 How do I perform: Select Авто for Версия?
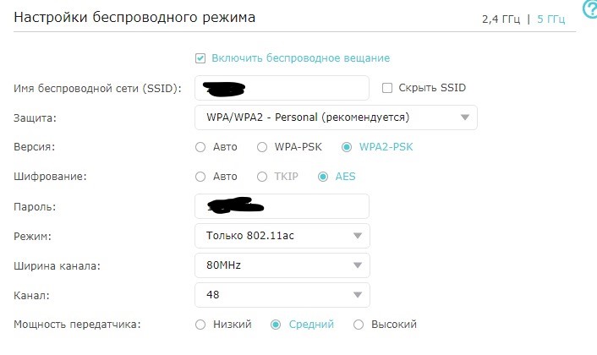coord(200,147)
